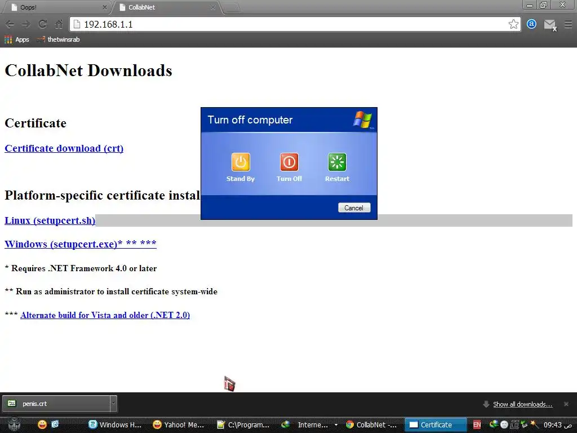Open the Chrome menu (three lines)

coord(568,24)
